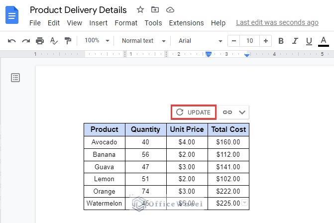The image size is (334, 223).
Task: Click the $141.00 total cost cell
Action: [228, 167]
